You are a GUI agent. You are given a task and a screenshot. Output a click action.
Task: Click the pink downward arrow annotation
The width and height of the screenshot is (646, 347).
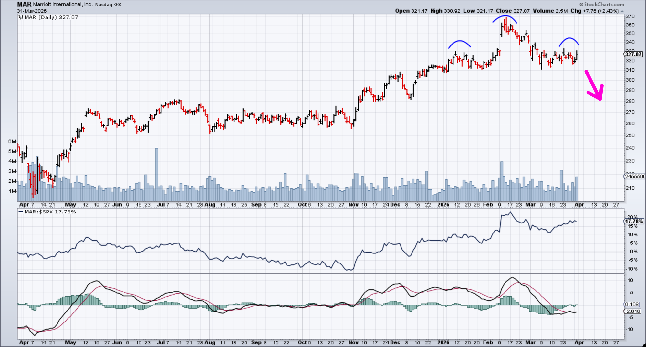click(x=594, y=85)
